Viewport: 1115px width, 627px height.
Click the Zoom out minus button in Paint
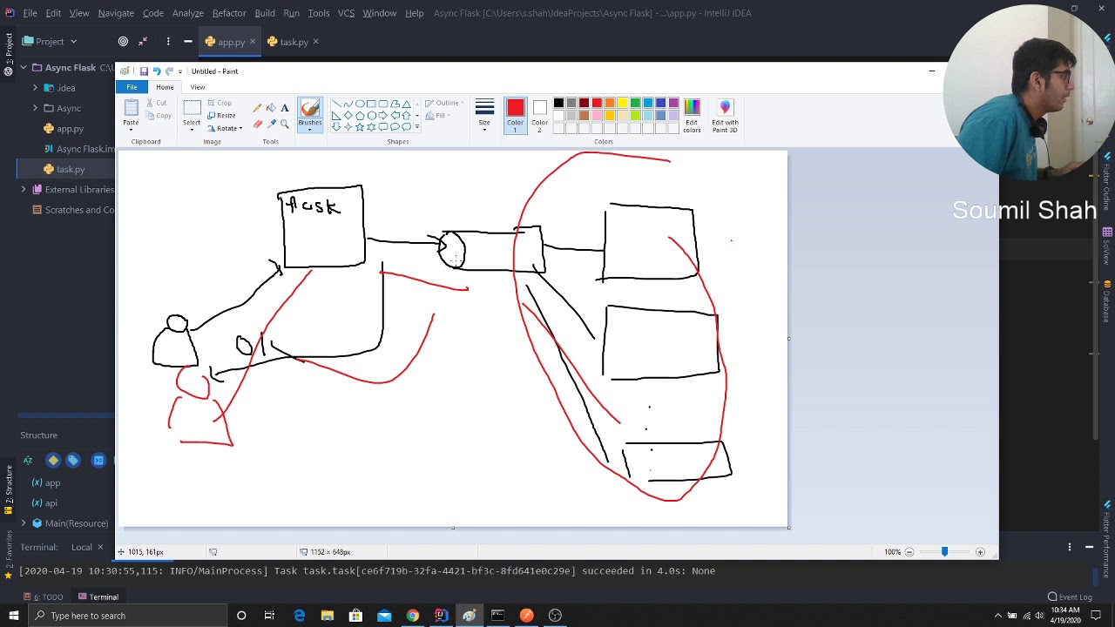(x=909, y=552)
